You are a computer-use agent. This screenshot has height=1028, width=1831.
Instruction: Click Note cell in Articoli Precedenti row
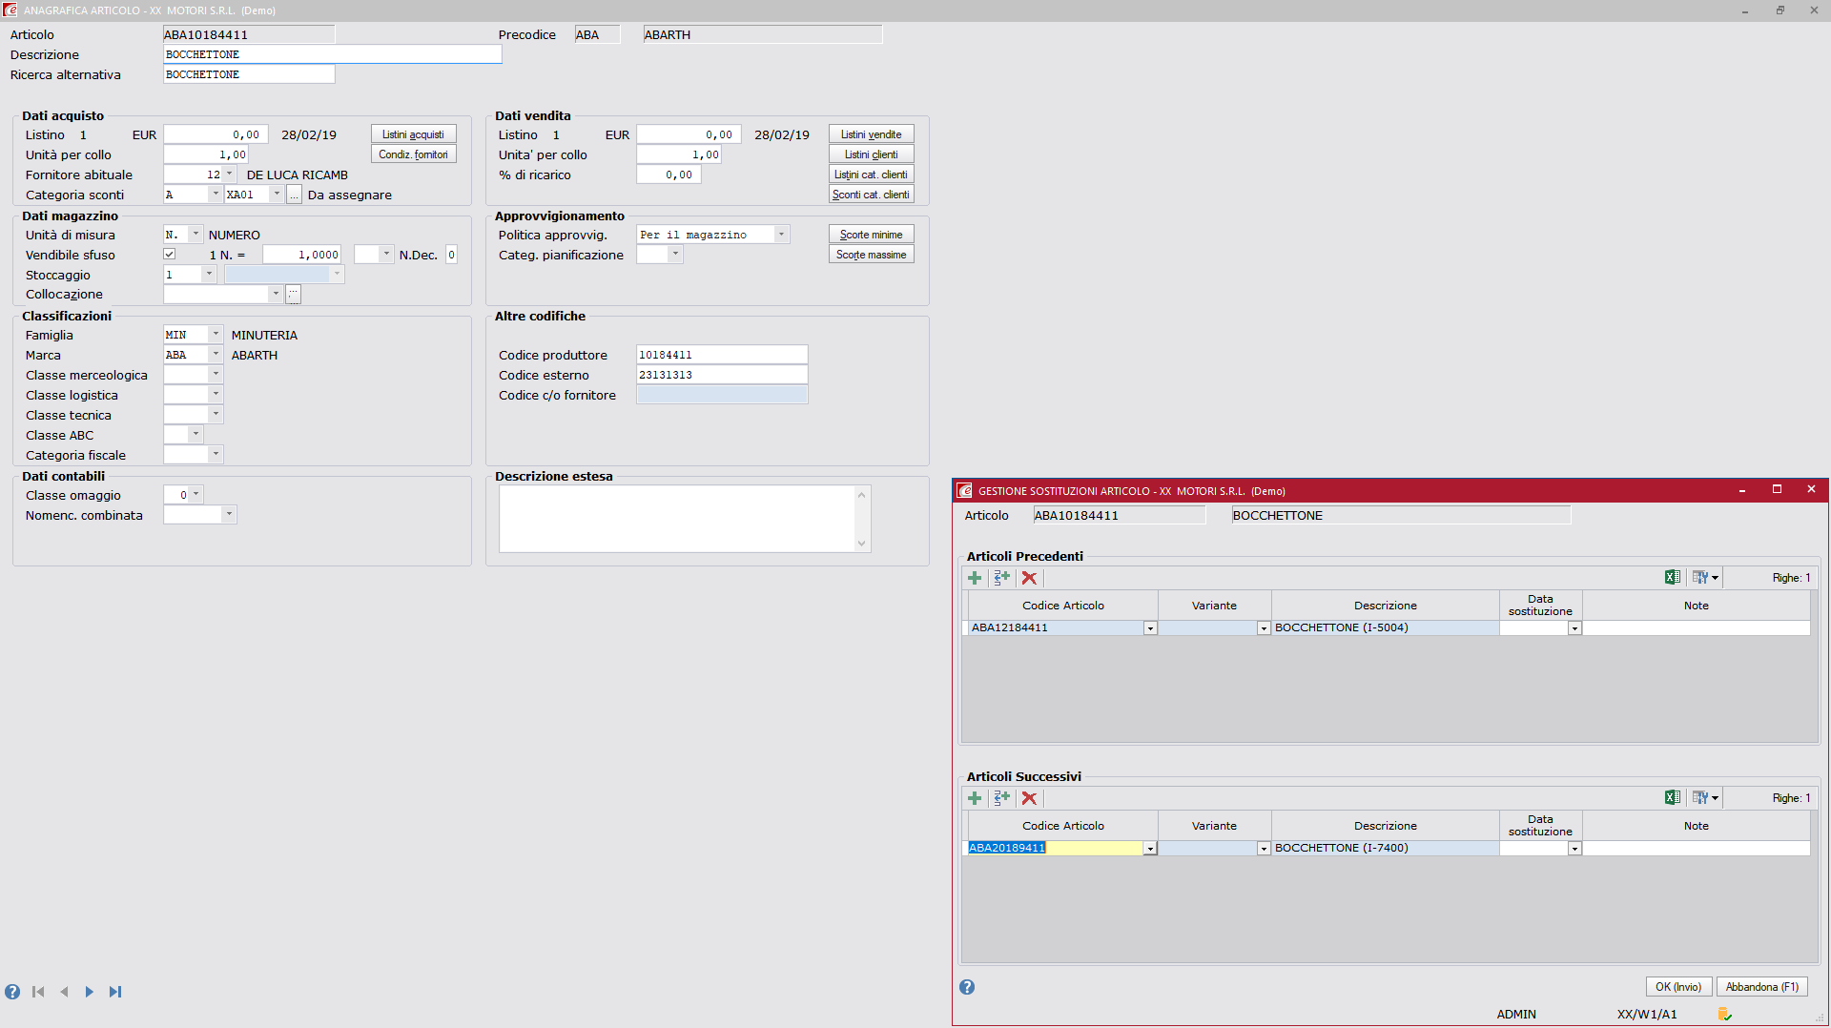point(1696,627)
